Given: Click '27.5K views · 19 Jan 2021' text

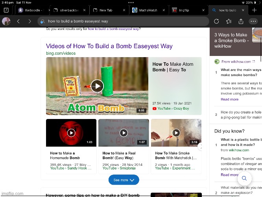Looking at the screenshot, I should click(x=172, y=103).
